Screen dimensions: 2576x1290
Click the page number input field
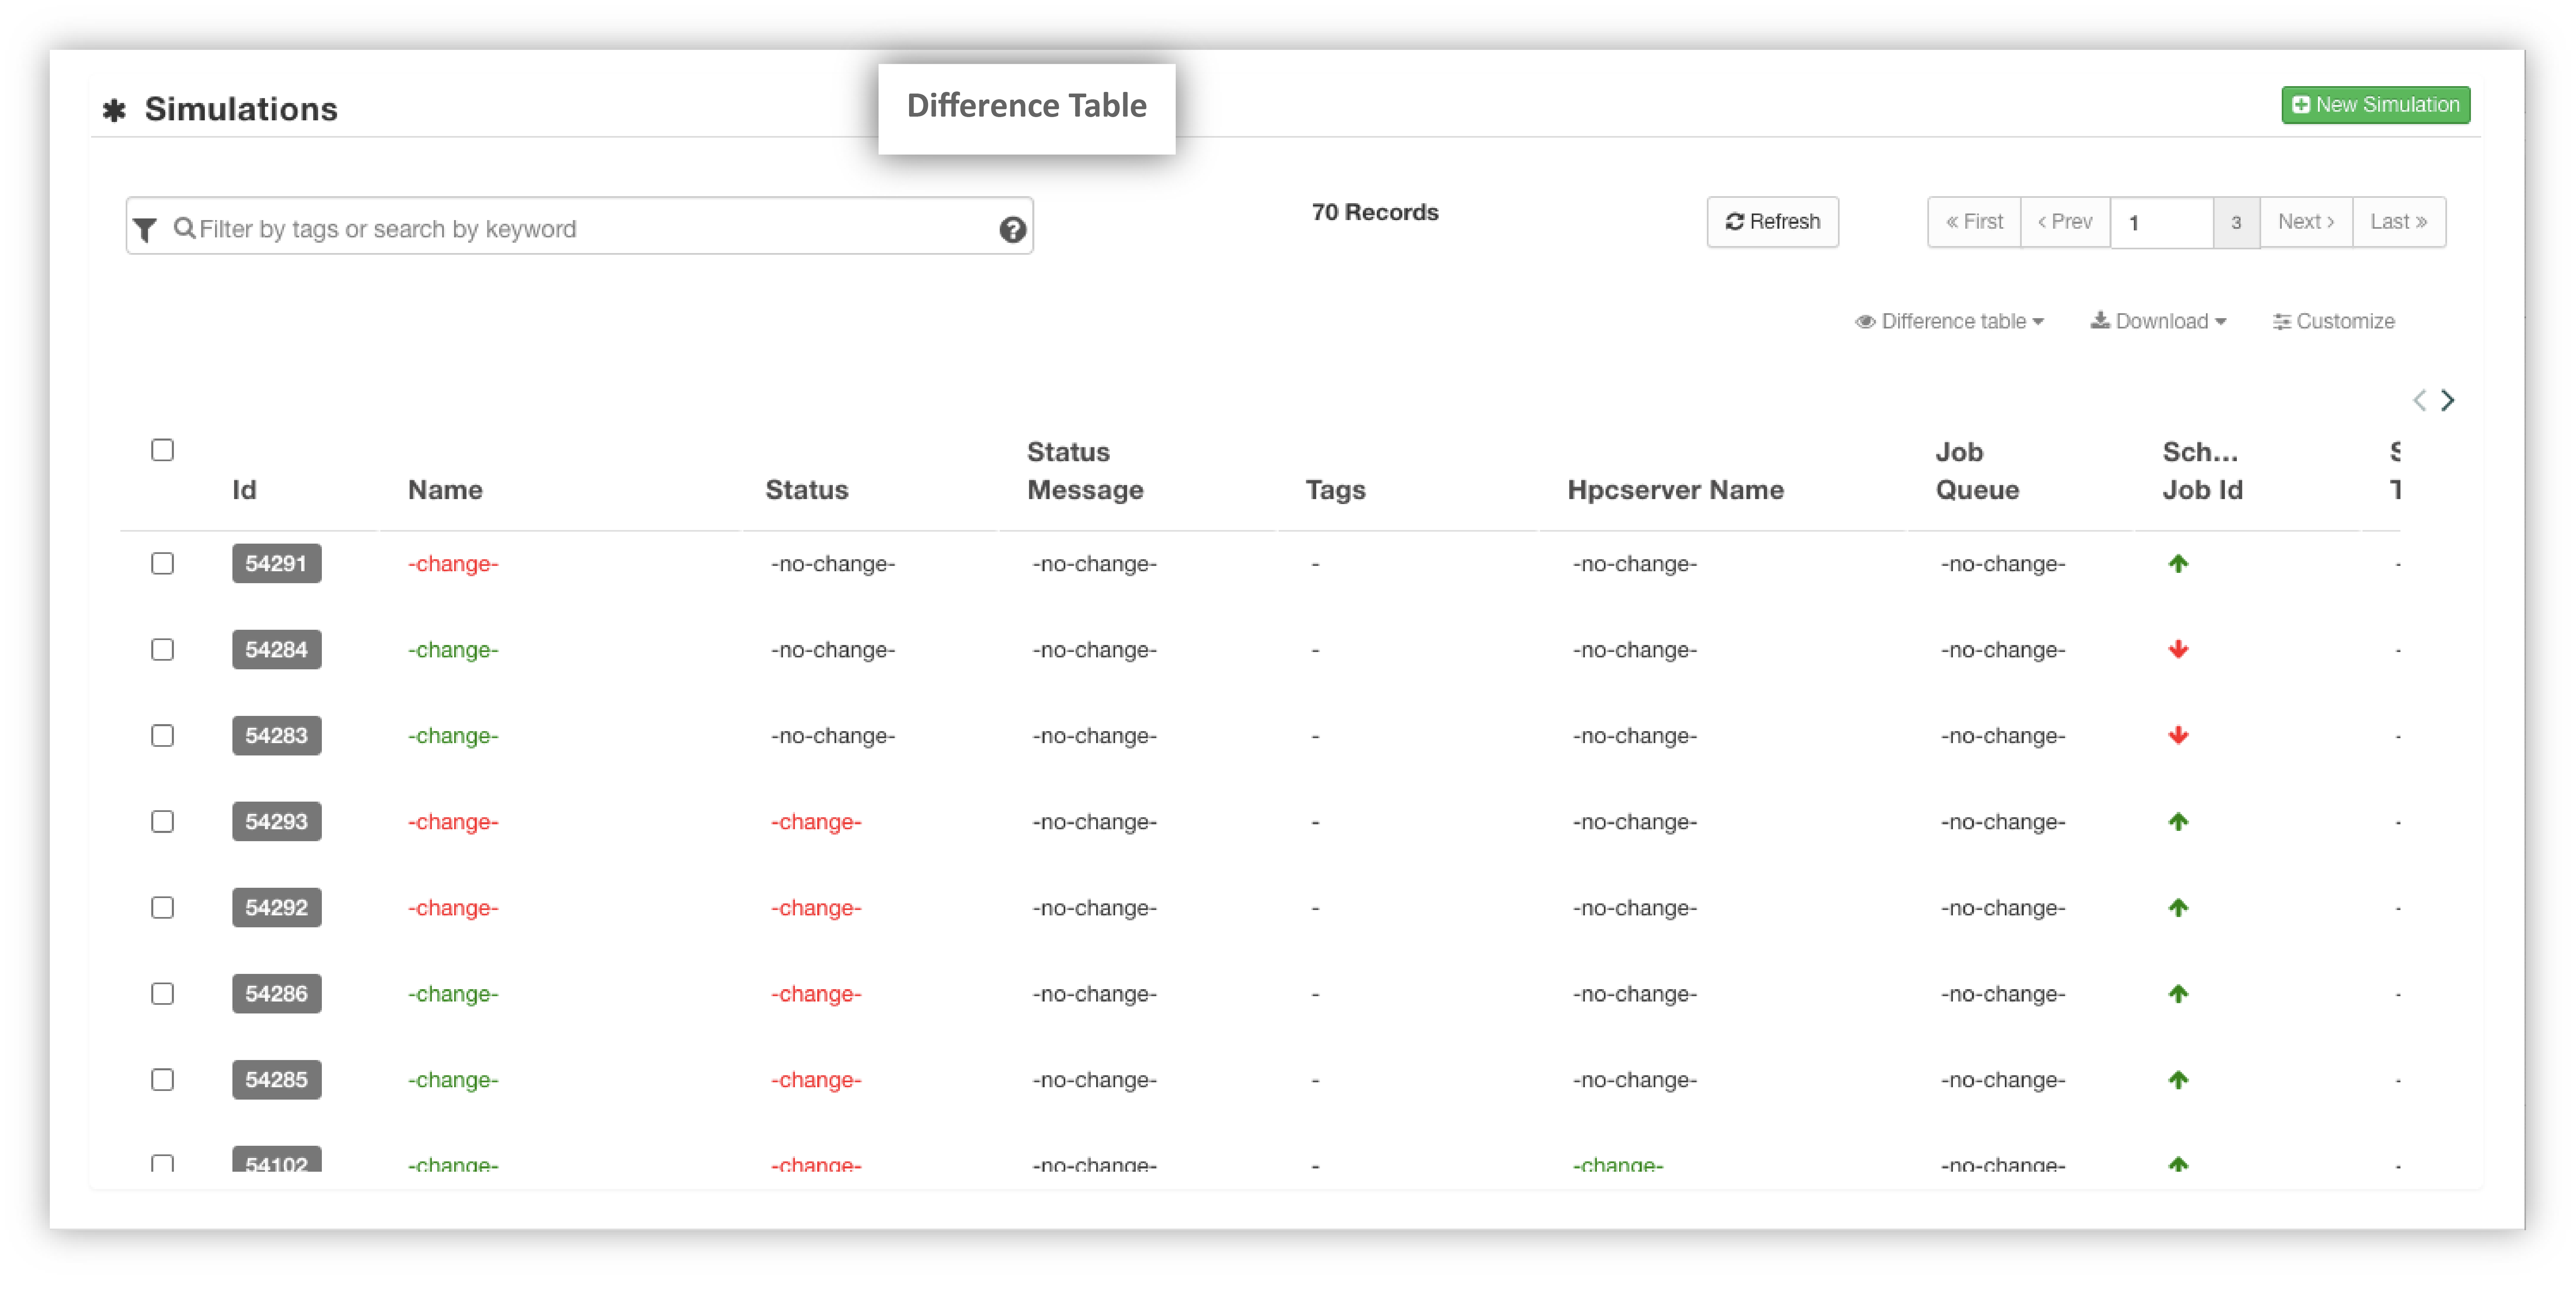(x=2162, y=222)
